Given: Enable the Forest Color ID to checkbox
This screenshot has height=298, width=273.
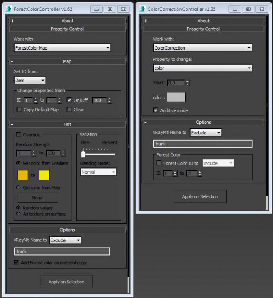Looking at the screenshot, I should 159,163.
